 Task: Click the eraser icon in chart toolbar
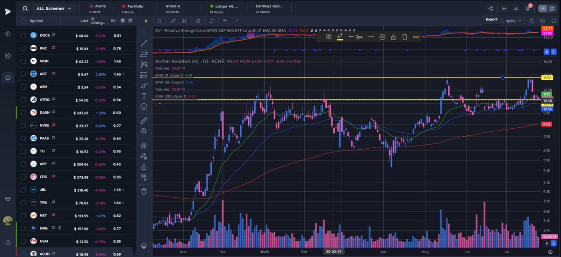(198, 21)
